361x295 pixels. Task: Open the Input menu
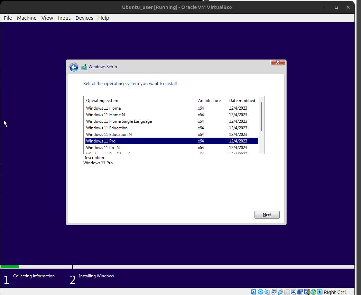pyautogui.click(x=64, y=18)
